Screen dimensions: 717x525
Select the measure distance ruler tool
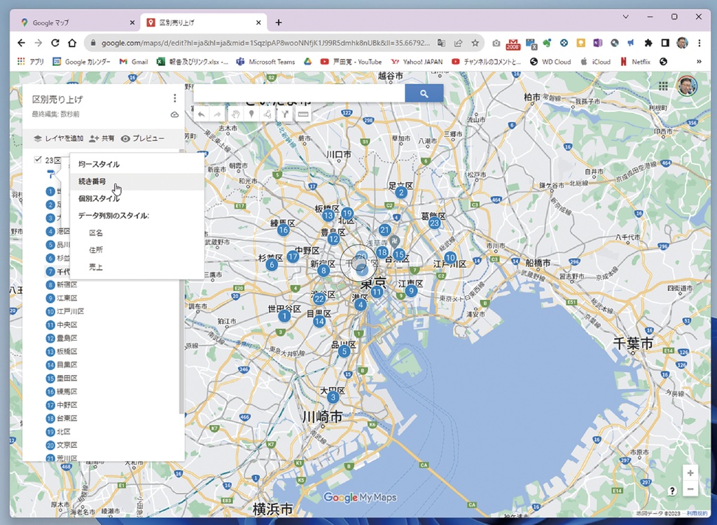[302, 114]
